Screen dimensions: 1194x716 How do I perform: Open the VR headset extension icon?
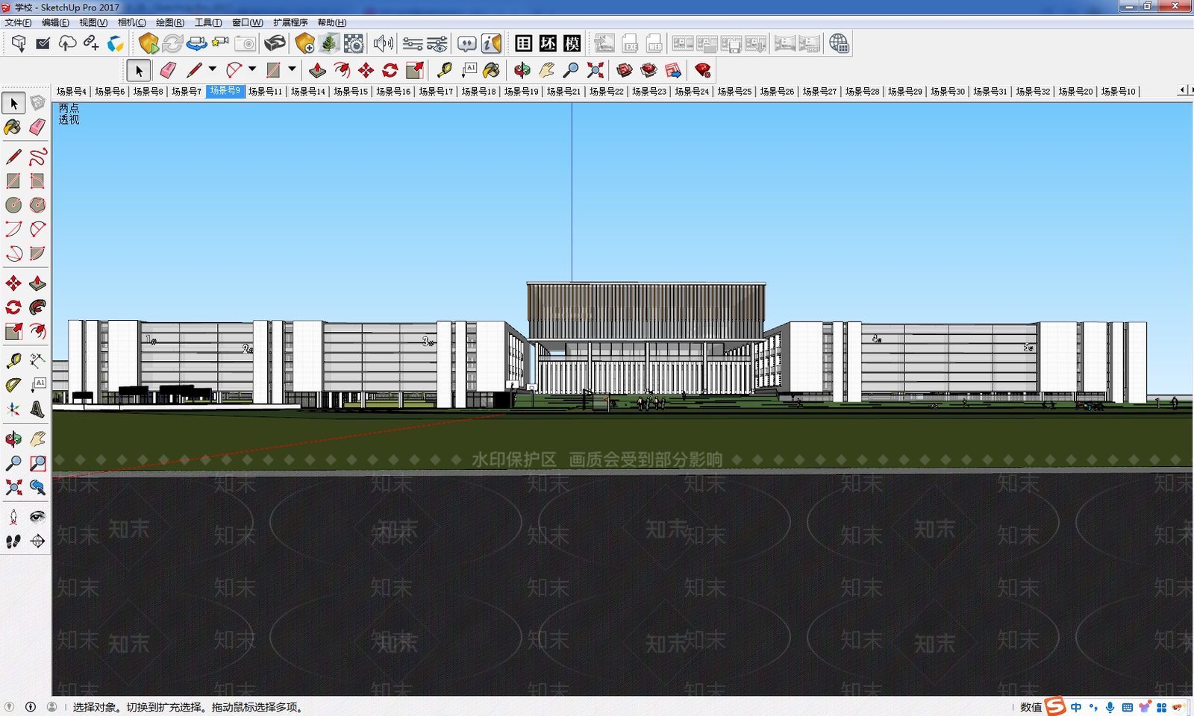click(x=275, y=43)
